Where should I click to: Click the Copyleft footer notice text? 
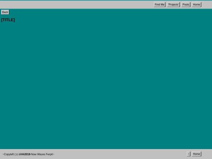28,154
